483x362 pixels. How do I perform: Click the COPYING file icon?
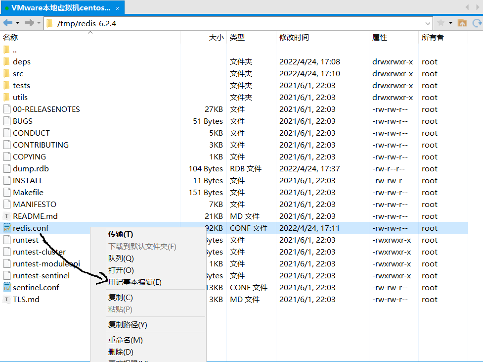(x=7, y=156)
